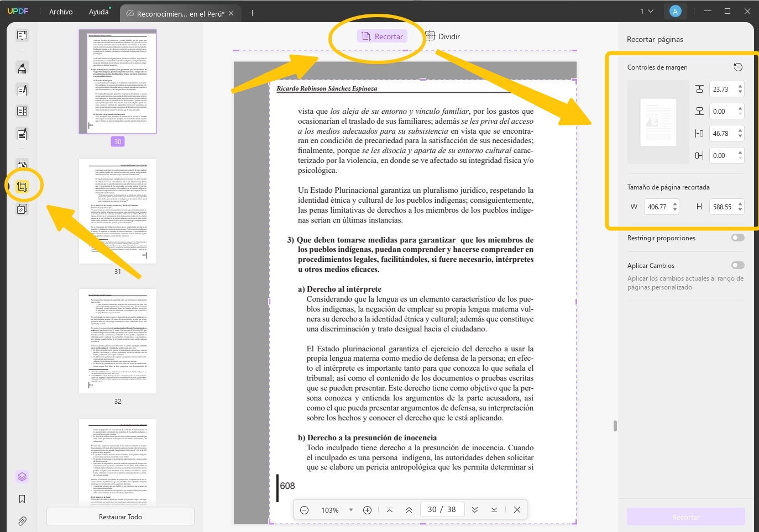
Task: Enable Restringir proporciones toggle
Action: click(737, 238)
